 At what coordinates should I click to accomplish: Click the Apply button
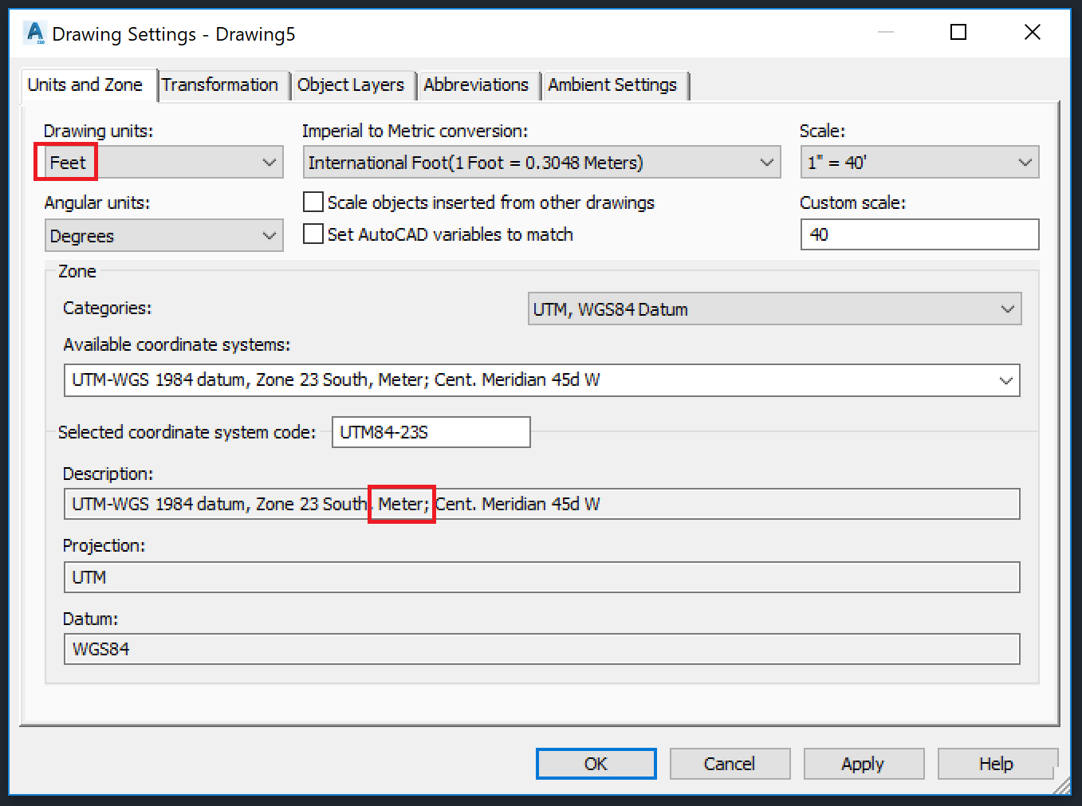click(864, 764)
